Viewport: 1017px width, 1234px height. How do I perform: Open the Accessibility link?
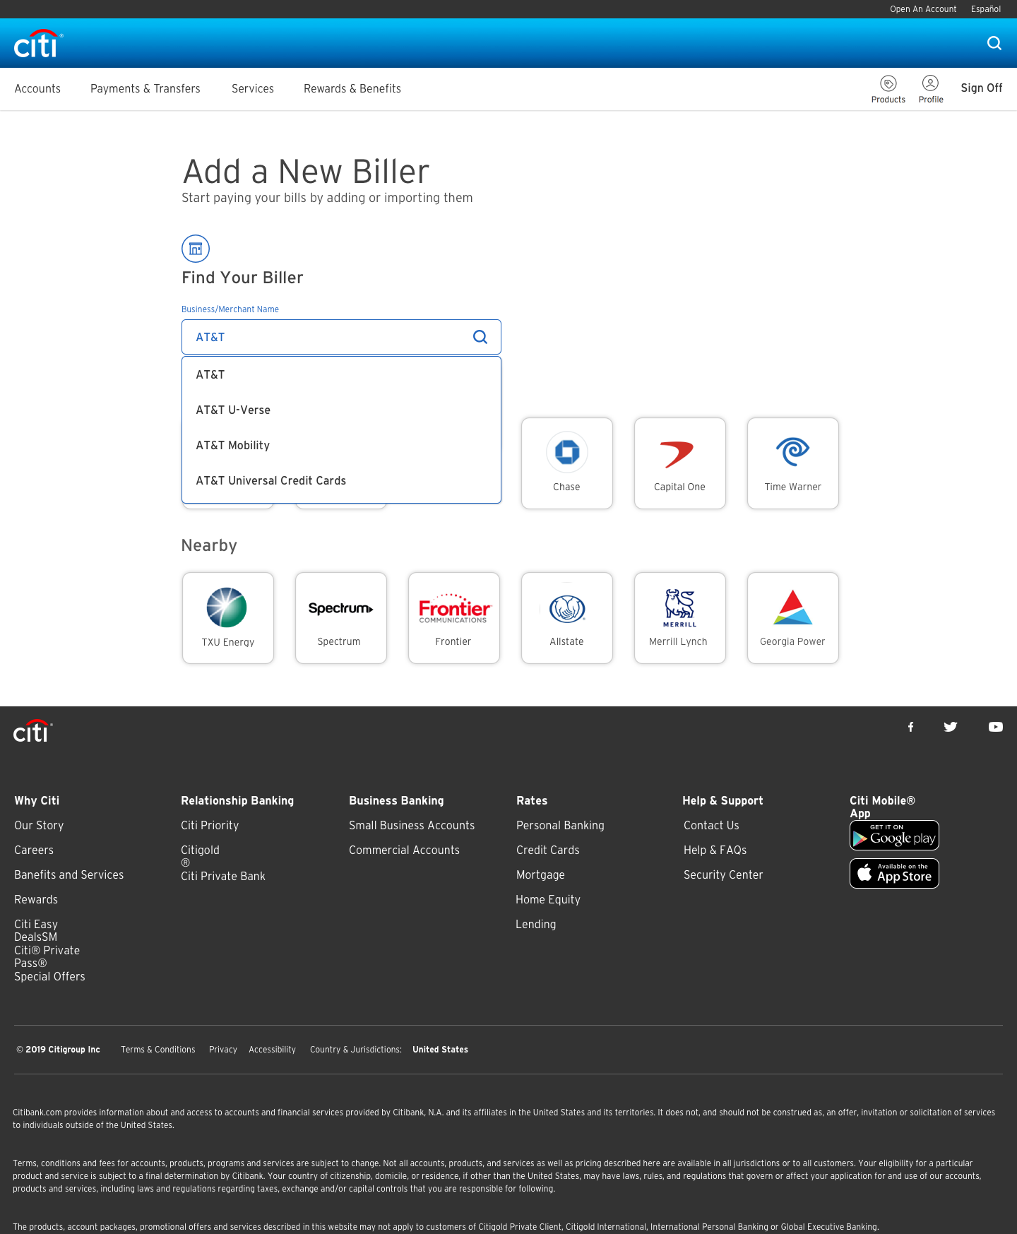click(273, 1050)
